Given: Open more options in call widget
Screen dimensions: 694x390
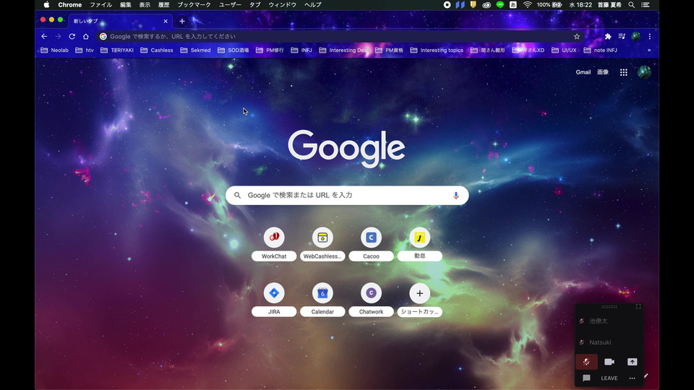Looking at the screenshot, I should (x=632, y=378).
